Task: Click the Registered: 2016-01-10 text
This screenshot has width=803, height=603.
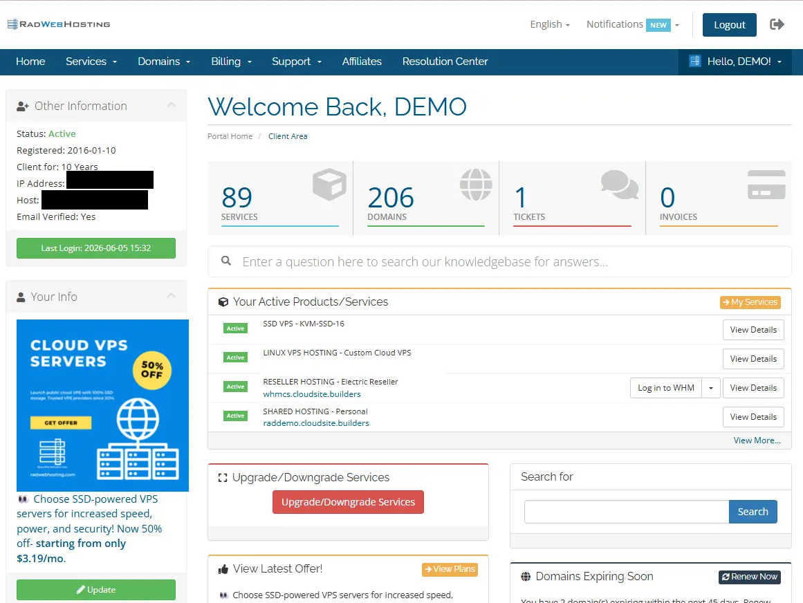Action: [66, 151]
